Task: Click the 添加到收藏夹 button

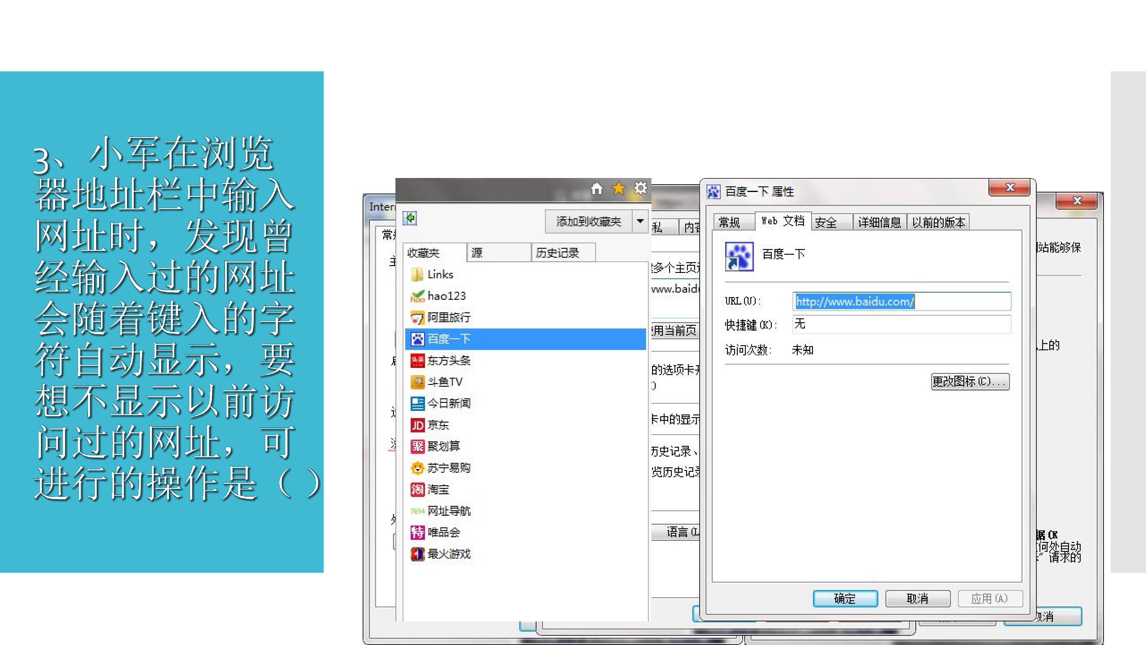Action: coord(589,221)
